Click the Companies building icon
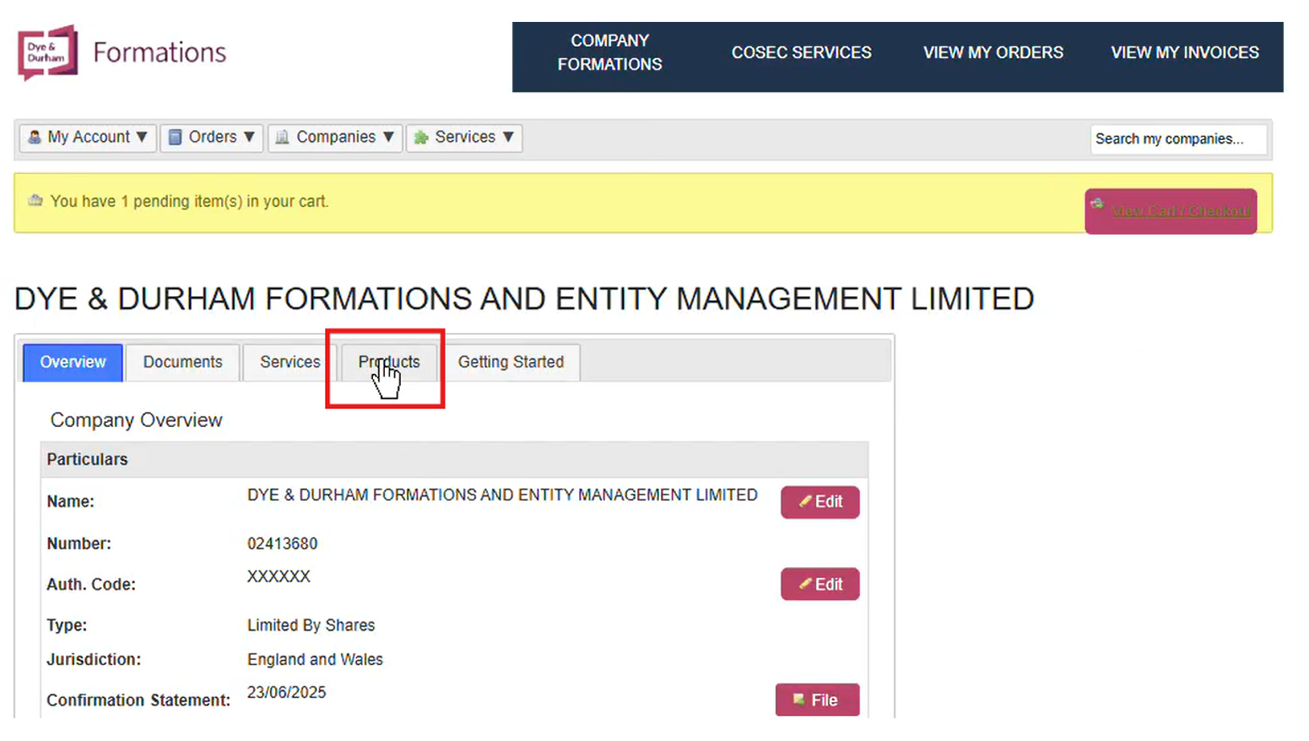Viewport: 1309px width, 741px height. 282,137
